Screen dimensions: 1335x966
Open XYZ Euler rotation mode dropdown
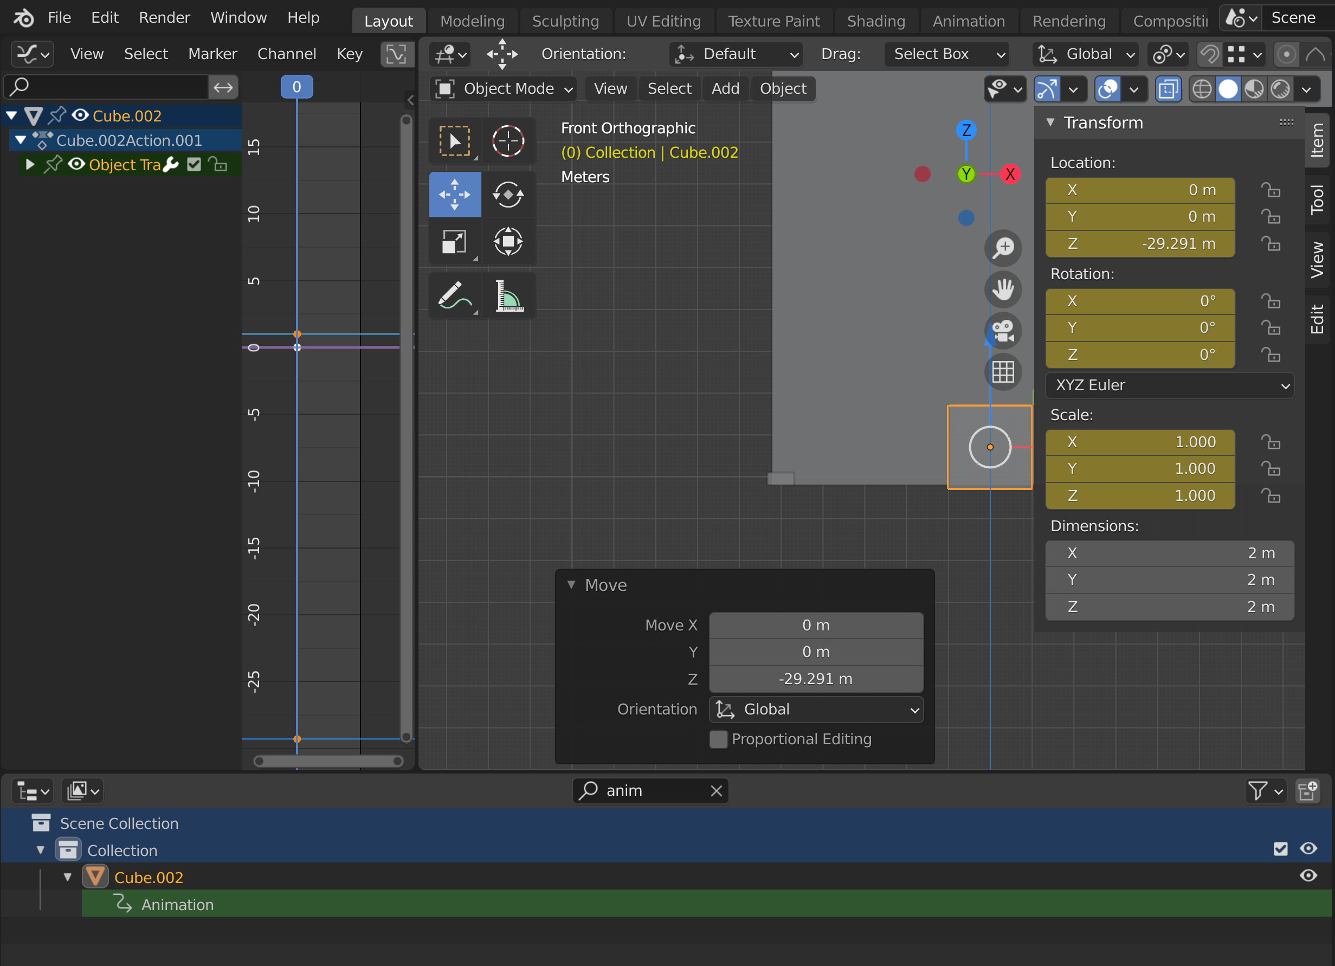(x=1169, y=385)
